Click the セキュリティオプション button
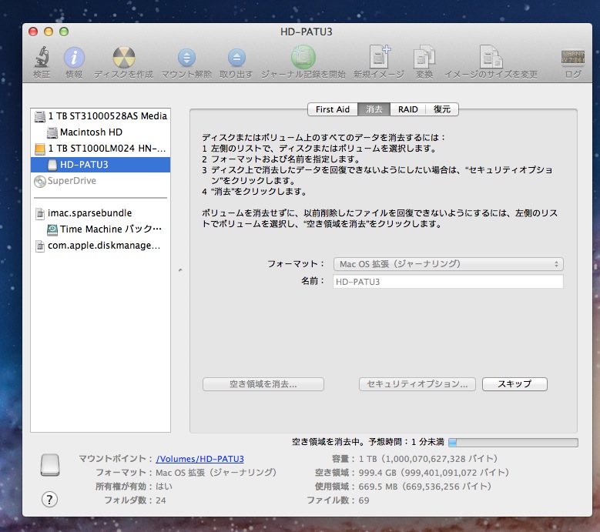This screenshot has width=600, height=532. click(x=417, y=384)
